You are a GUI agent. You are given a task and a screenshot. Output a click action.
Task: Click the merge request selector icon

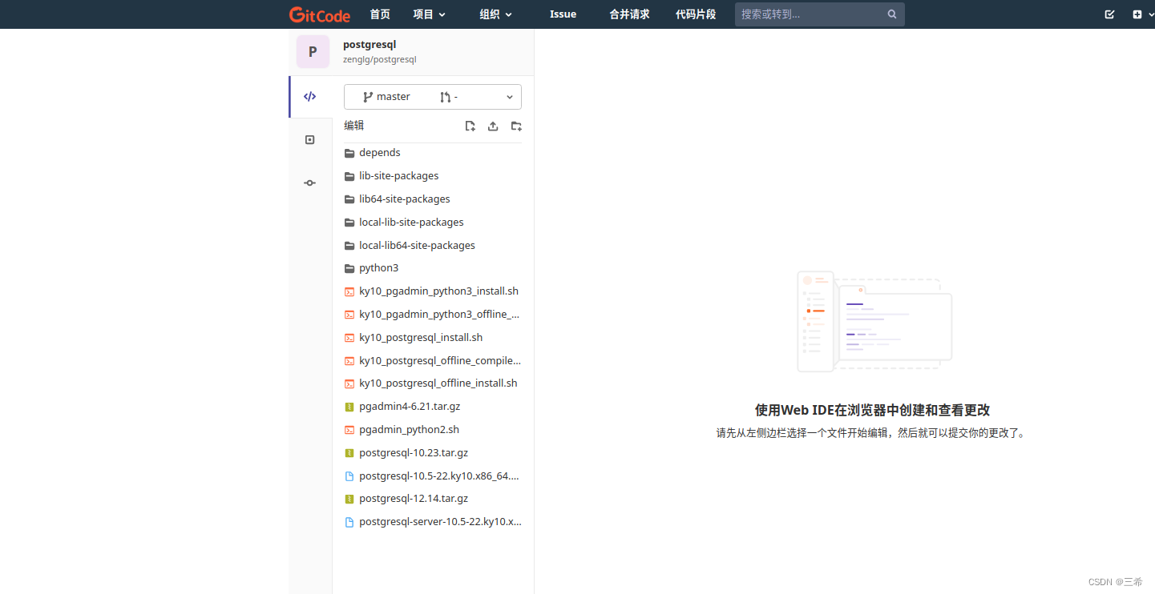pyautogui.click(x=446, y=97)
